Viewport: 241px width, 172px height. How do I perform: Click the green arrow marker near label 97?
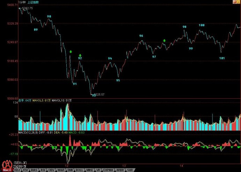pyautogui.click(x=164, y=41)
